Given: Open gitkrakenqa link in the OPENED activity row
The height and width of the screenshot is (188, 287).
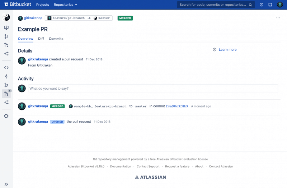Looking at the screenshot, I should [x=38, y=122].
